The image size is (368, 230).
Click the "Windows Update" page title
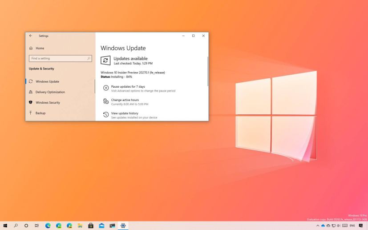click(123, 48)
